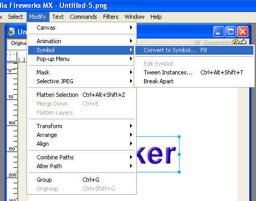Expand the Animation submenu
The image size is (256, 201).
coord(81,41)
